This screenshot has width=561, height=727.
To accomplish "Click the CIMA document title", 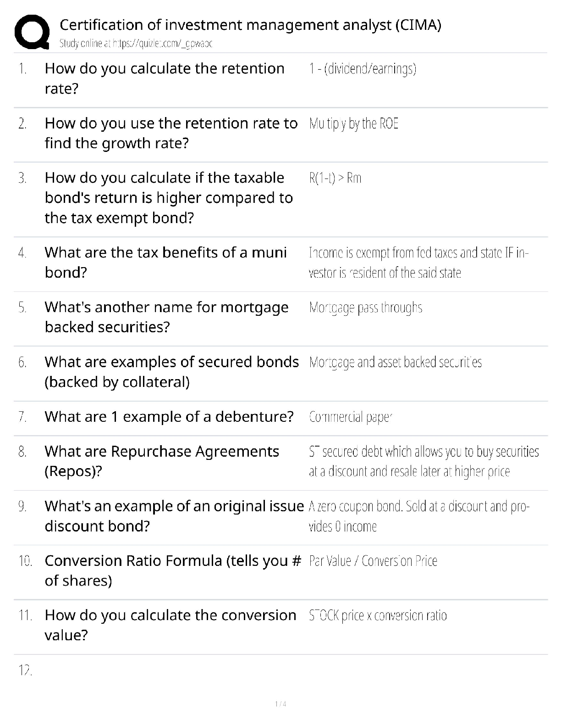I will tap(250, 24).
